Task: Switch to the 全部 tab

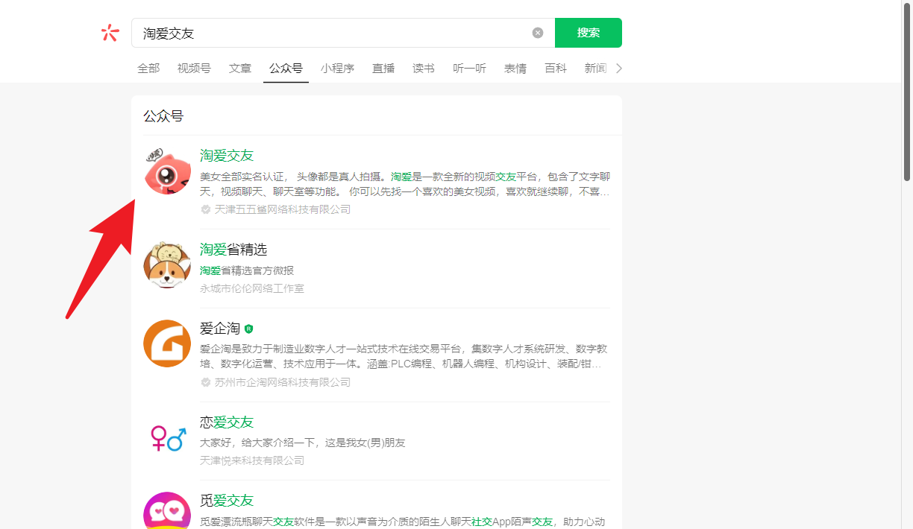Action: [148, 68]
